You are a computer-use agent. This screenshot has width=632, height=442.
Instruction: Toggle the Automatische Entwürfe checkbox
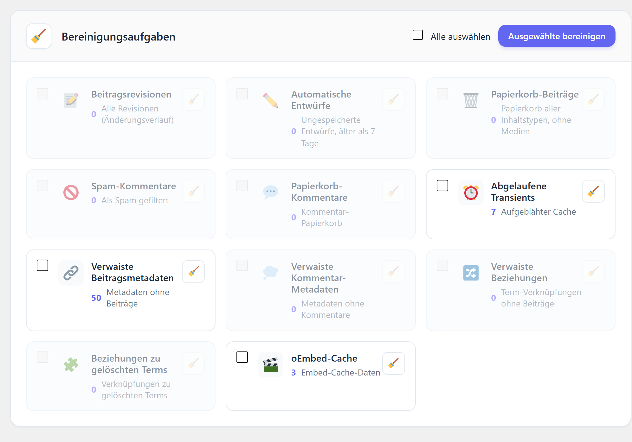[242, 94]
